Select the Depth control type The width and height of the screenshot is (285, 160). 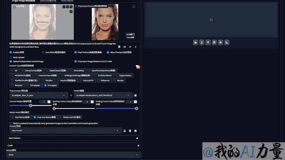(x=56, y=71)
